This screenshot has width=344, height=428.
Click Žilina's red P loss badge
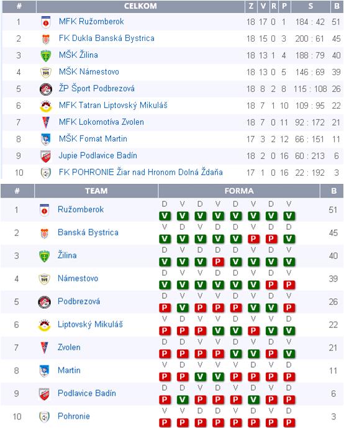218,262
